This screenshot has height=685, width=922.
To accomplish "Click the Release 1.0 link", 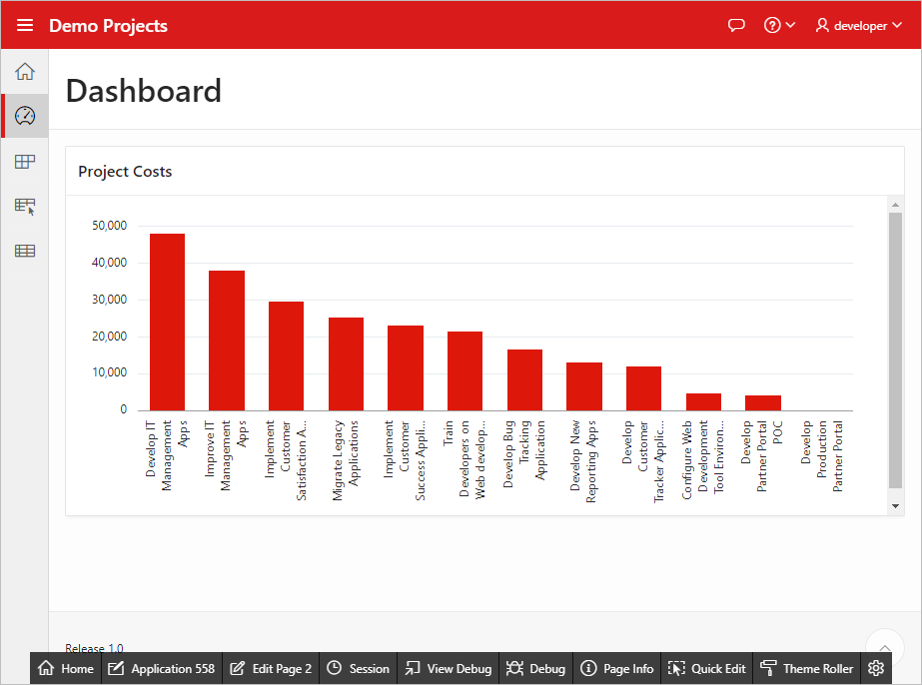I will (x=93, y=648).
